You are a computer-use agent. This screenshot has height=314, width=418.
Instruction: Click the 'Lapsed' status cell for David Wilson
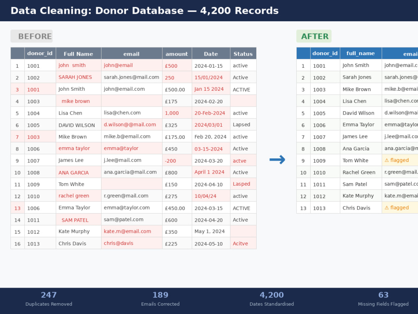[243, 125]
